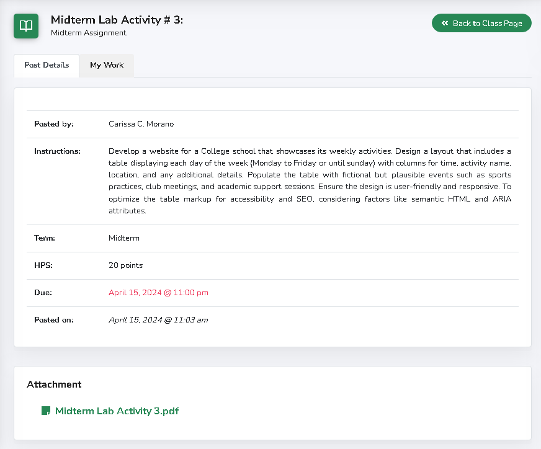541x449 pixels.
Task: Click the "Midterm" term value
Action: pos(123,238)
